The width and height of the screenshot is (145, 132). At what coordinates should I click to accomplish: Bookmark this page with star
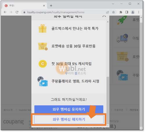click(113, 12)
